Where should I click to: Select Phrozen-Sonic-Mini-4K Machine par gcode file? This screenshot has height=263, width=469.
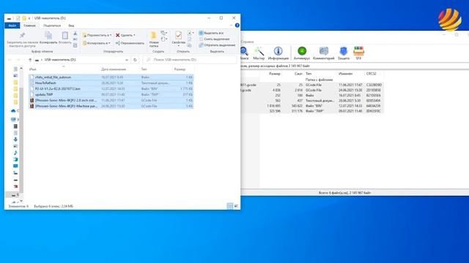(x=111, y=106)
